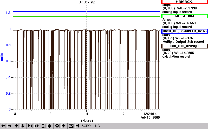Click the plus toolbar icon
Image resolution: width=208 pixels, height=129 pixels.
click(64, 126)
